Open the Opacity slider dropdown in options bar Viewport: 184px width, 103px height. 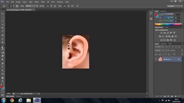(51, 6)
